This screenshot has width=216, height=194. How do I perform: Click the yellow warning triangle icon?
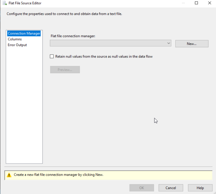pyautogui.click(x=9, y=175)
